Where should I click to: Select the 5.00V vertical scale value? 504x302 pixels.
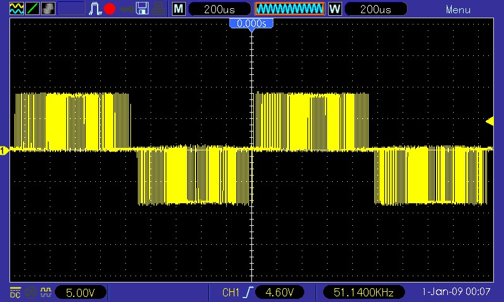point(81,293)
